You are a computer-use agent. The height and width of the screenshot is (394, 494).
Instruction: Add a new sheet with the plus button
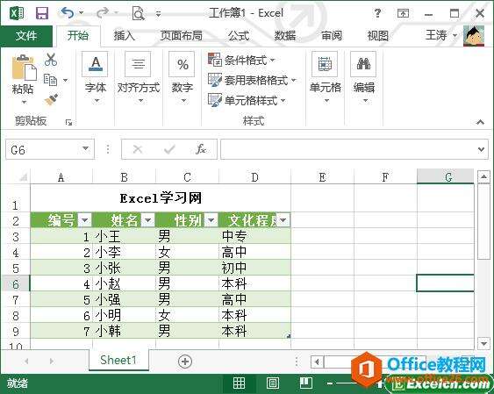click(x=185, y=362)
